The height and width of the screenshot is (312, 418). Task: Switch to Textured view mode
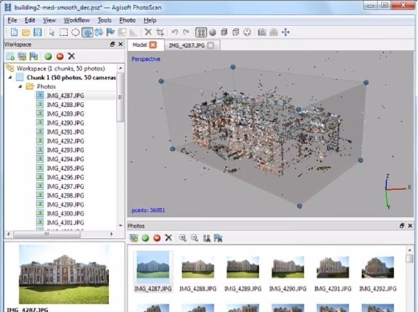click(x=247, y=32)
